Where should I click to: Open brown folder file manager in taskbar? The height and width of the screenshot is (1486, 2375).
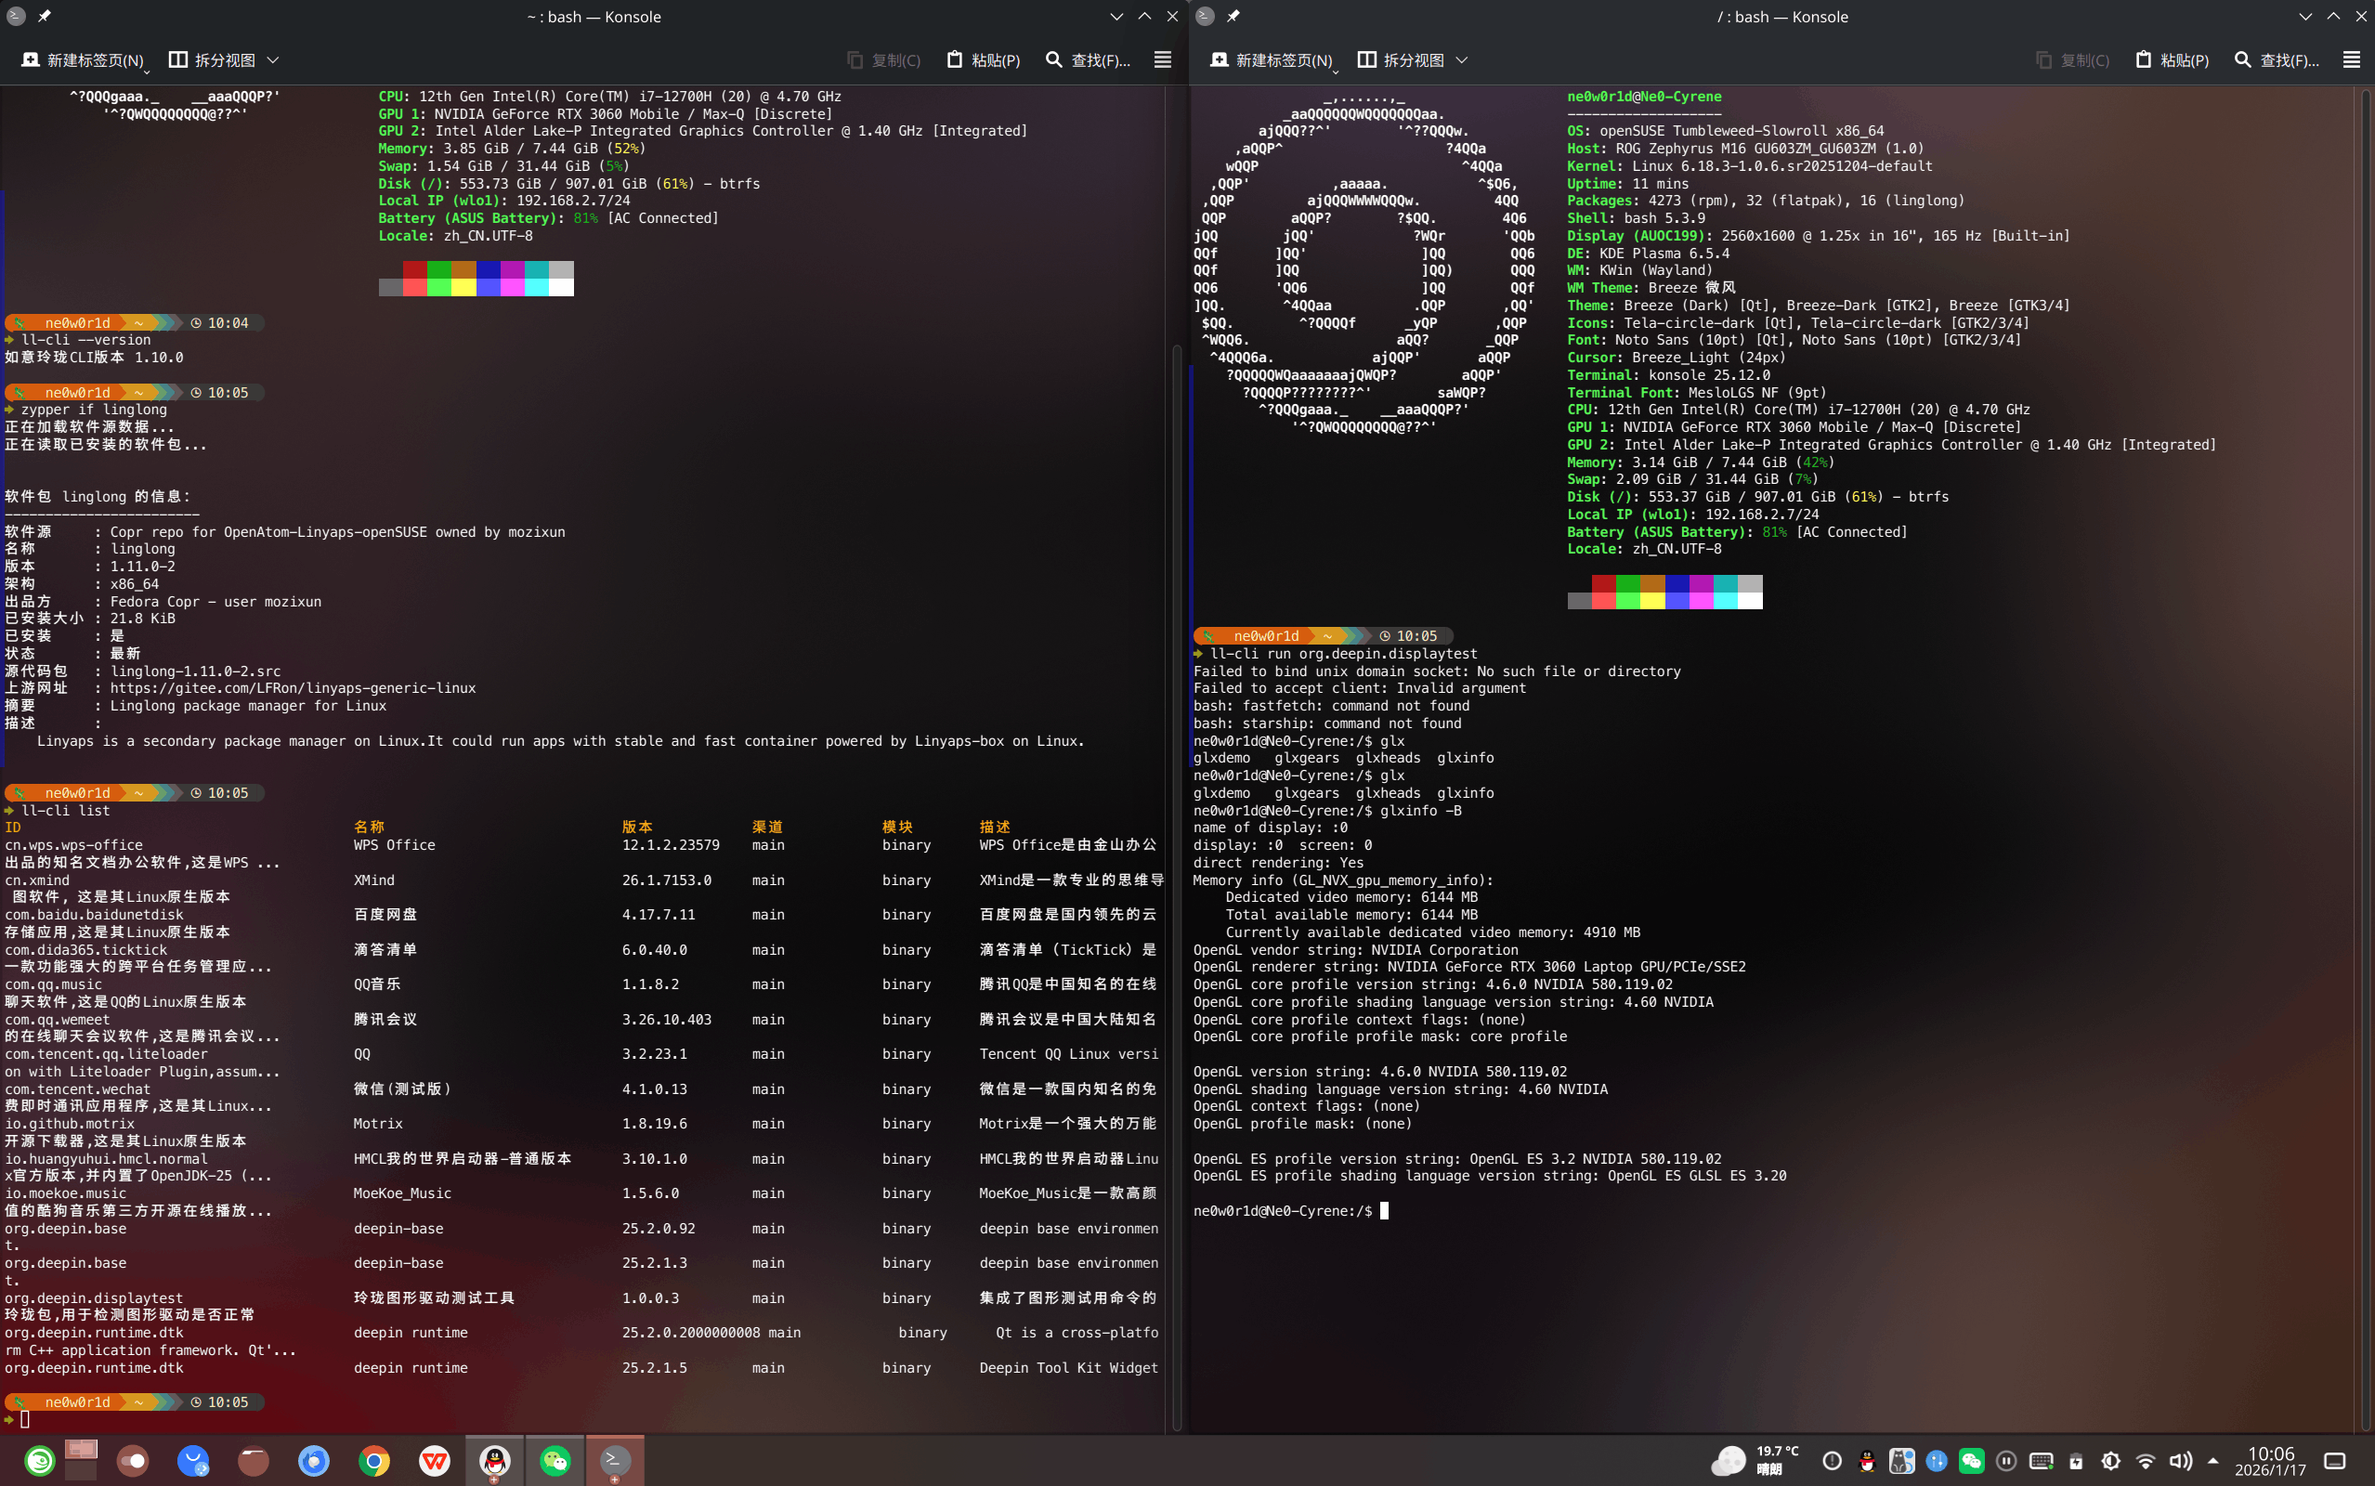[x=254, y=1460]
